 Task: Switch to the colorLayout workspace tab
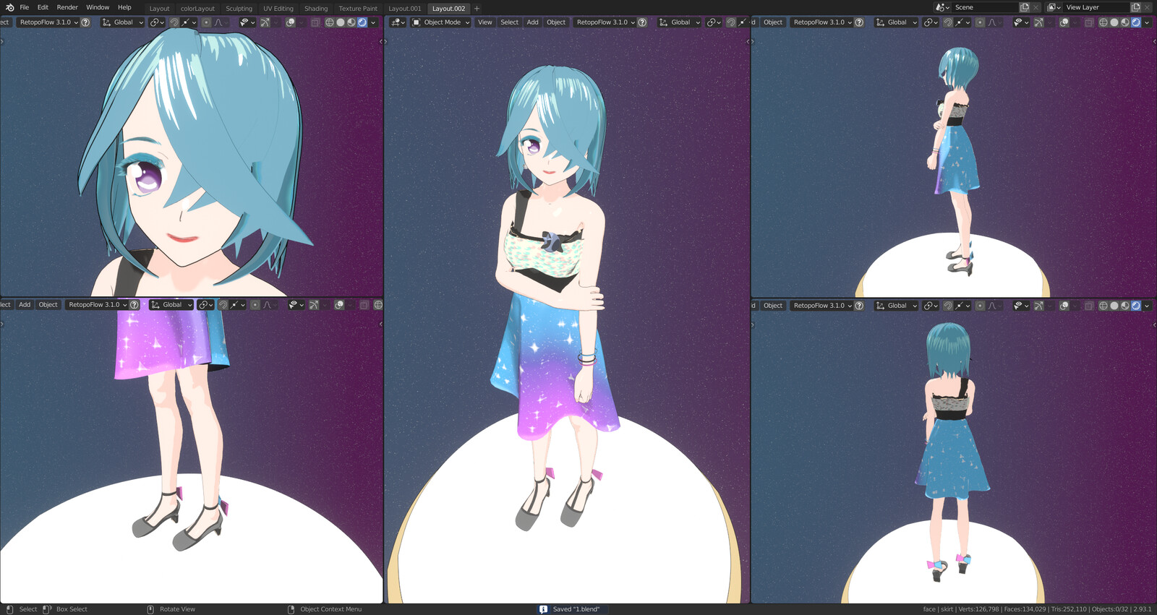click(x=197, y=9)
